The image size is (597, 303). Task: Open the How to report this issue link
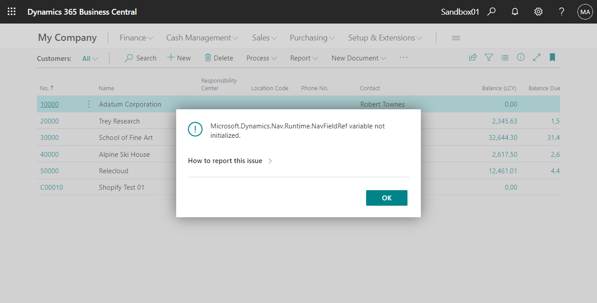tap(226, 161)
